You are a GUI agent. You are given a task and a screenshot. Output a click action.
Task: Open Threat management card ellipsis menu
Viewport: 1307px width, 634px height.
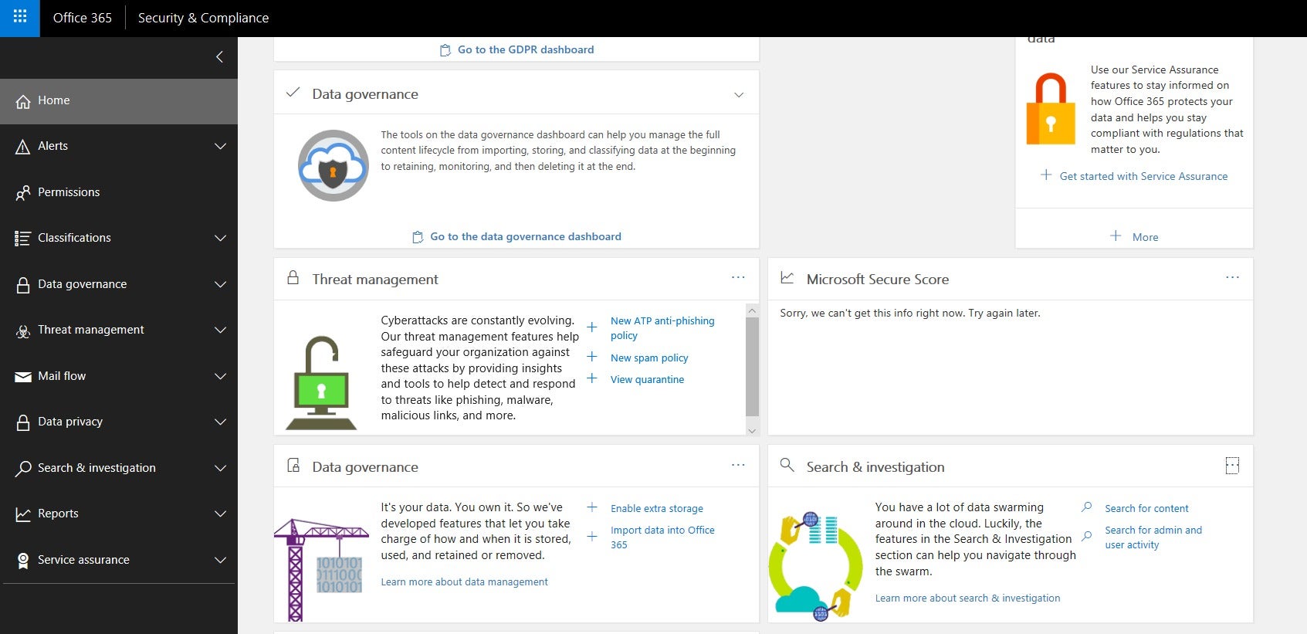pyautogui.click(x=739, y=277)
